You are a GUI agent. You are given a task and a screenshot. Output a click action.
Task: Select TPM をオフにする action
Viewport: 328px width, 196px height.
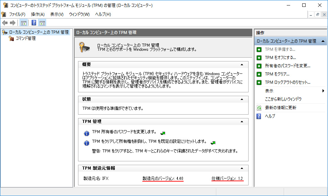[280, 58]
